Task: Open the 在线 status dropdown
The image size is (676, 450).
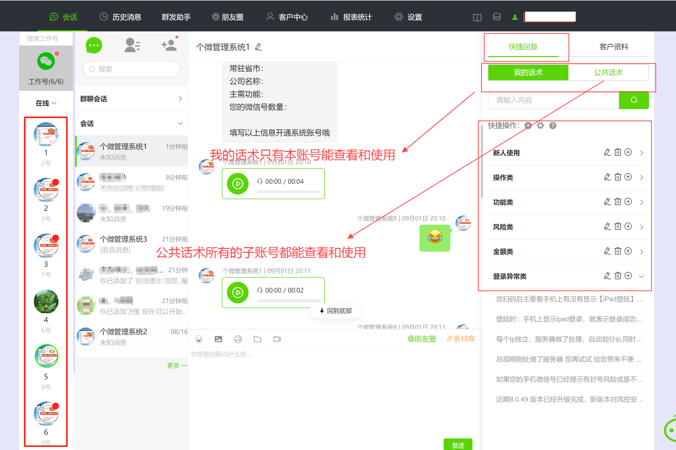Action: (46, 103)
